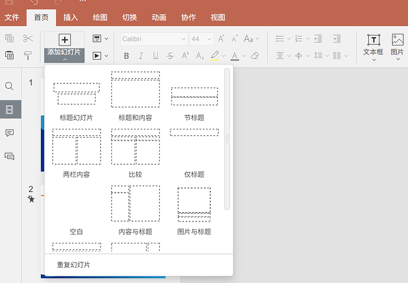
Task: Choose the 比较 layout
Action: point(135,154)
